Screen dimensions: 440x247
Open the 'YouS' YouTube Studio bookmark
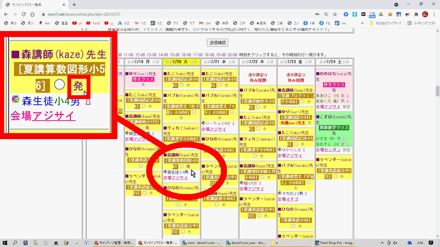[x=93, y=23]
